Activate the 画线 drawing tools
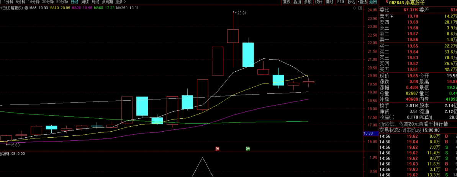Screen dimensions: 457x177 tap(329, 2)
